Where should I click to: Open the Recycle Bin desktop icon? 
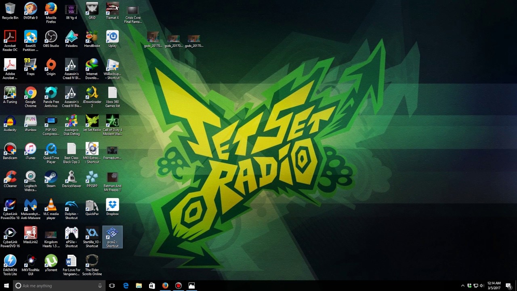click(x=10, y=11)
